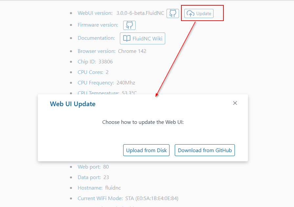Screen dimensions: 294x207
Task: Choose Download from GitHub
Action: pyautogui.click(x=205, y=150)
